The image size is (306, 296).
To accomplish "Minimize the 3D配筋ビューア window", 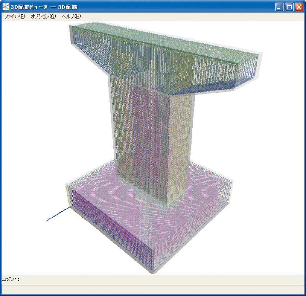I will click(x=279, y=7).
